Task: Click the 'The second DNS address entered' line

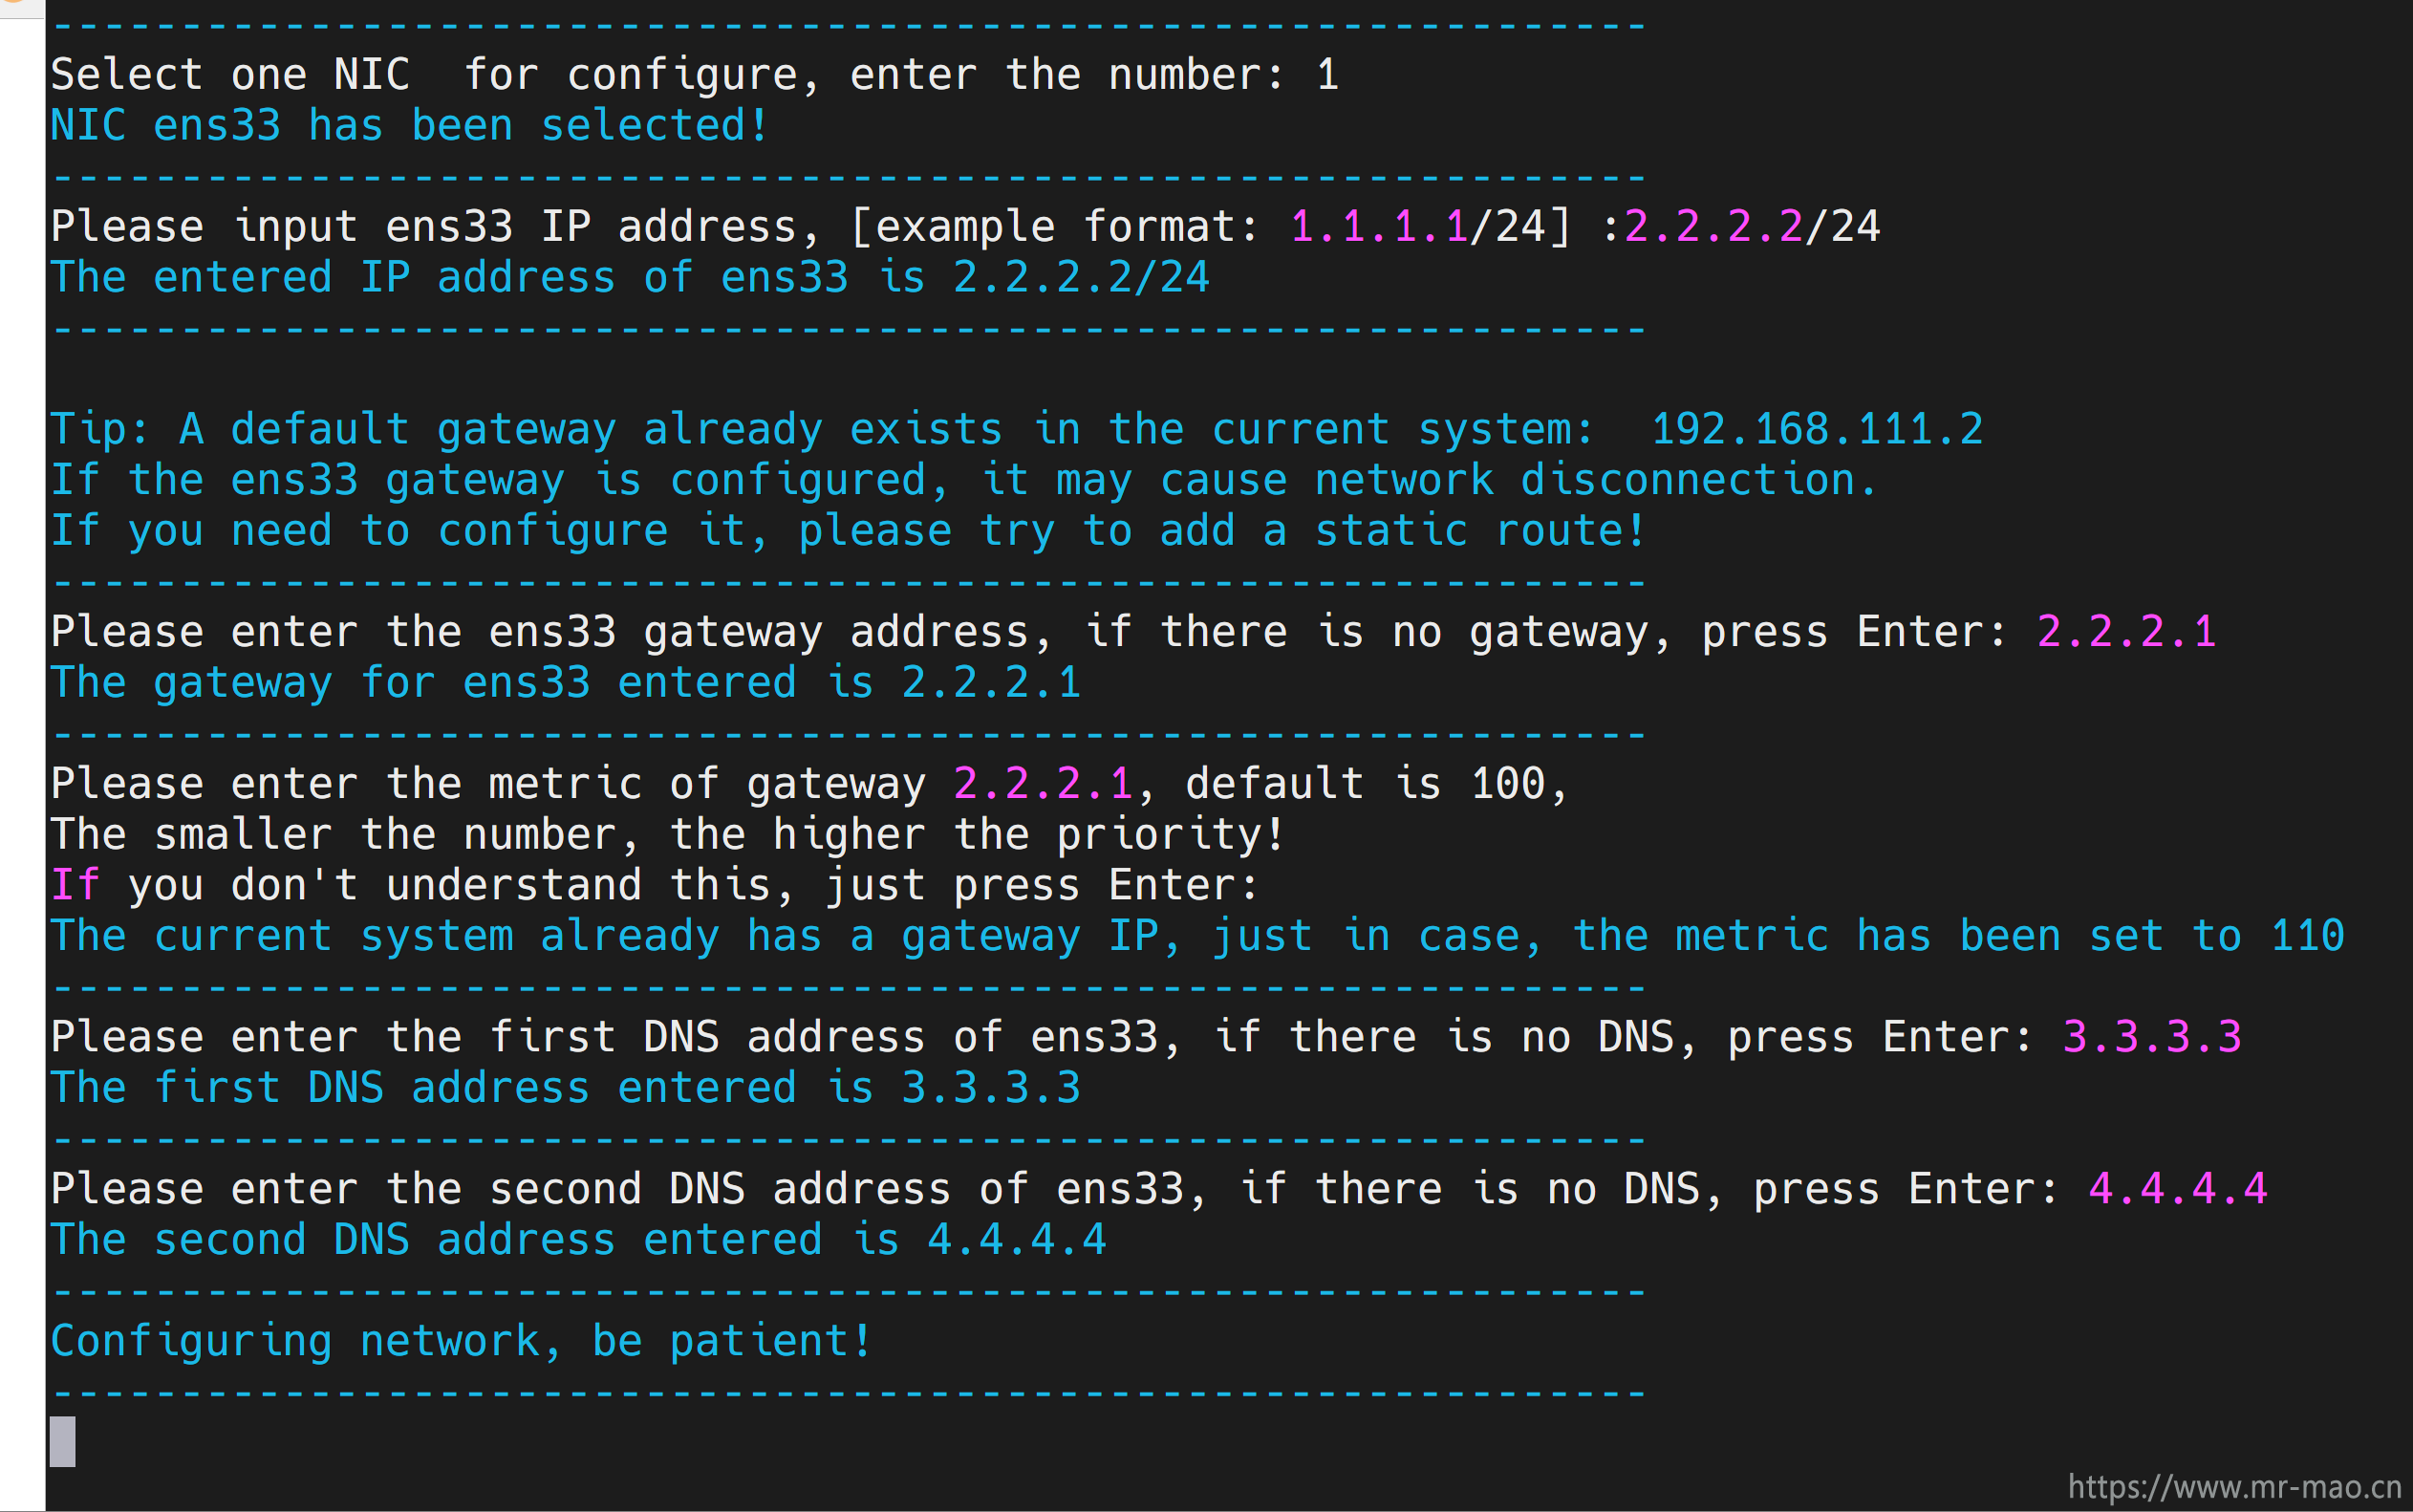Action: 579,1240
